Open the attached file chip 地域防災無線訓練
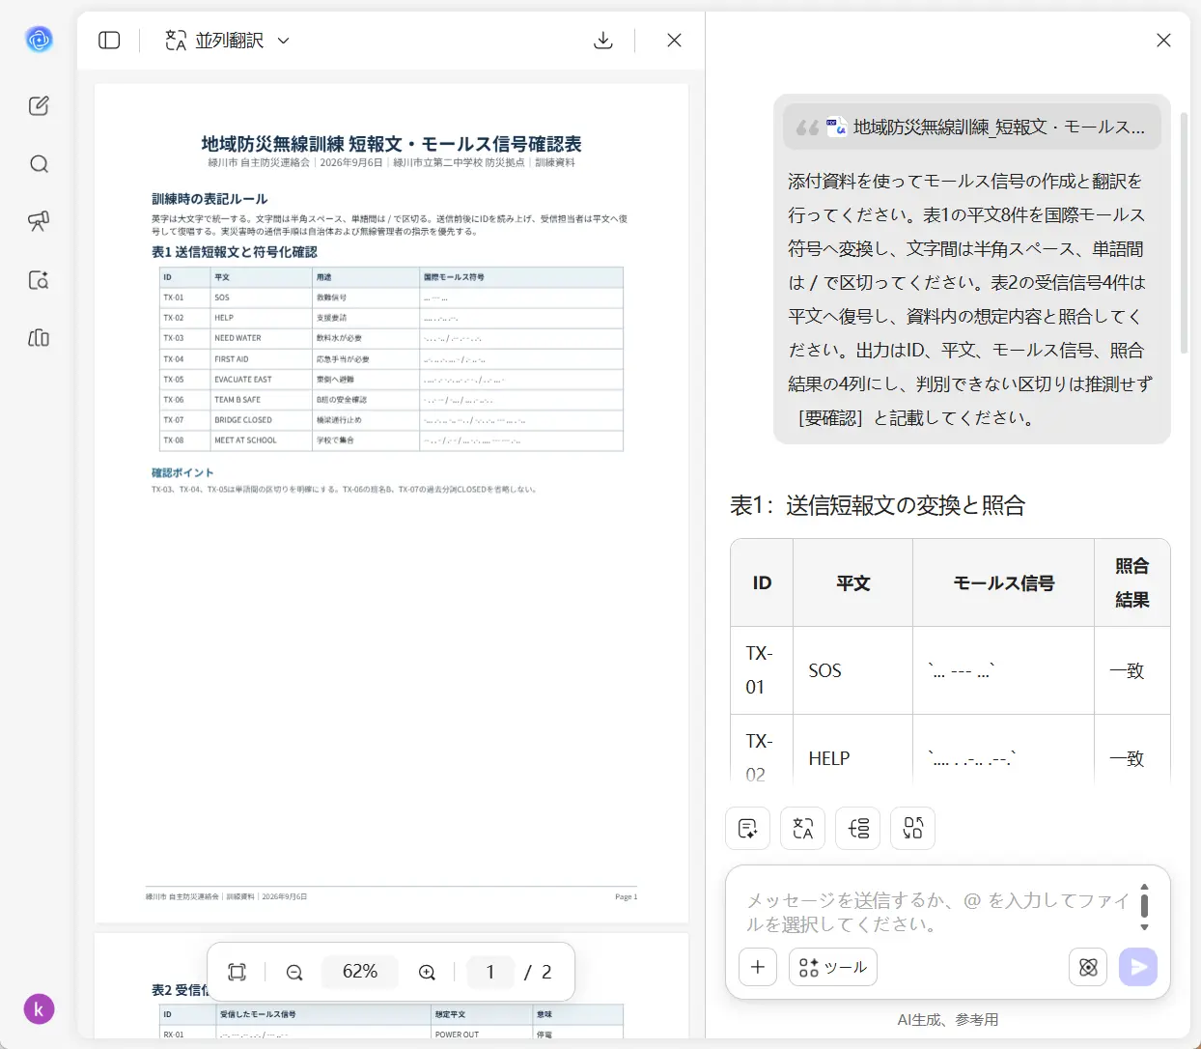The width and height of the screenshot is (1201, 1049). click(972, 127)
